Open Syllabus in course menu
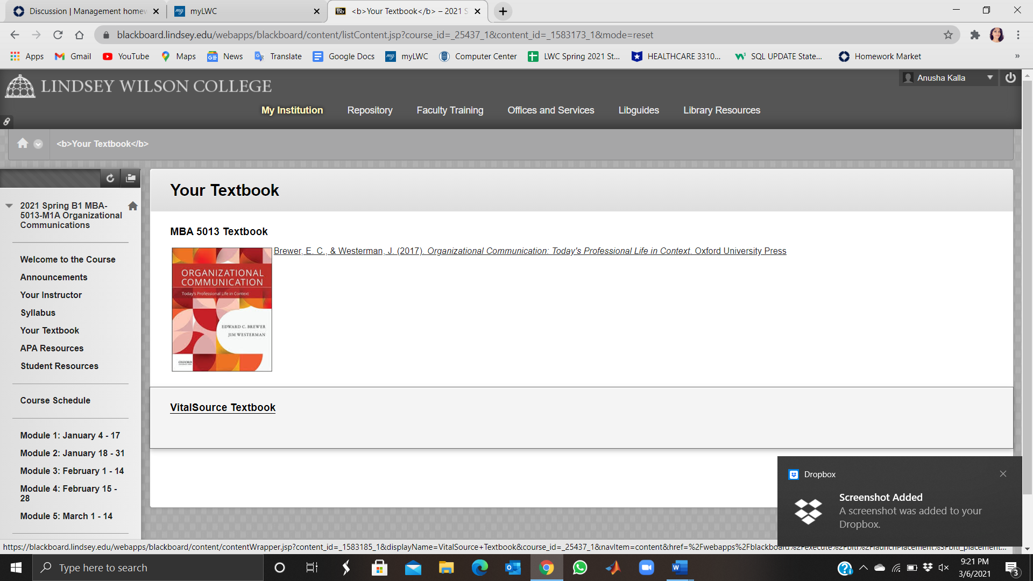Image resolution: width=1033 pixels, height=581 pixels. 38,313
